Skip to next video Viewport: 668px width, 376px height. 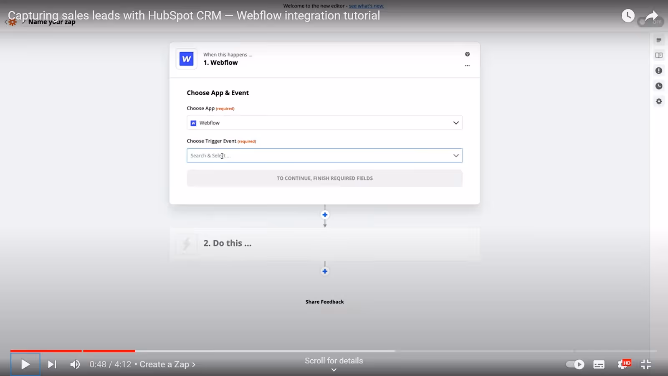52,364
